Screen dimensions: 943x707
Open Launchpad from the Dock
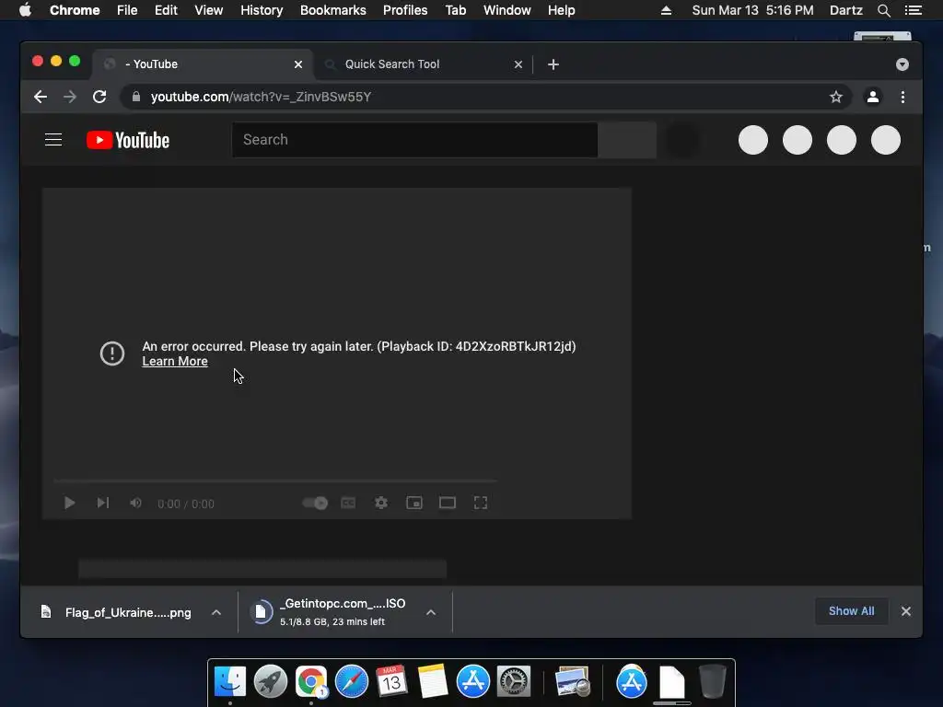click(271, 682)
